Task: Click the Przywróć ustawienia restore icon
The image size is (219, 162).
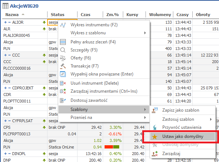Action: point(155,127)
